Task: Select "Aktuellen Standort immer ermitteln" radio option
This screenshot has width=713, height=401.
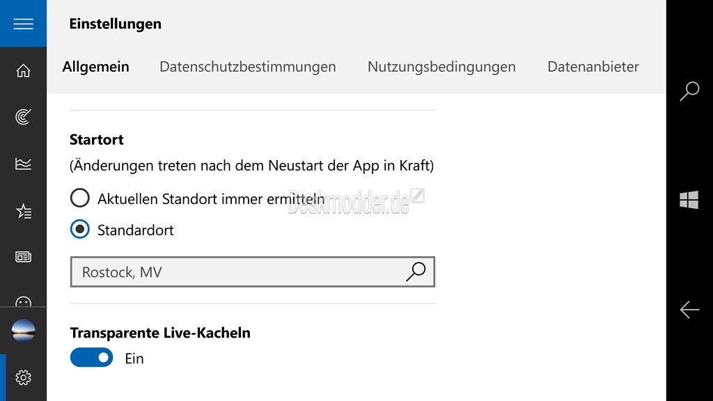Action: pos(80,198)
